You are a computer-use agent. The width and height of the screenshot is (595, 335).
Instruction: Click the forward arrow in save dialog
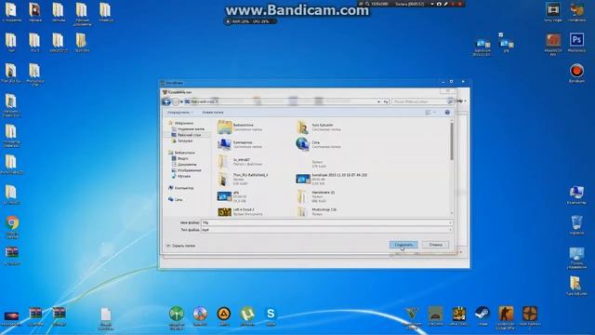pyautogui.click(x=176, y=101)
